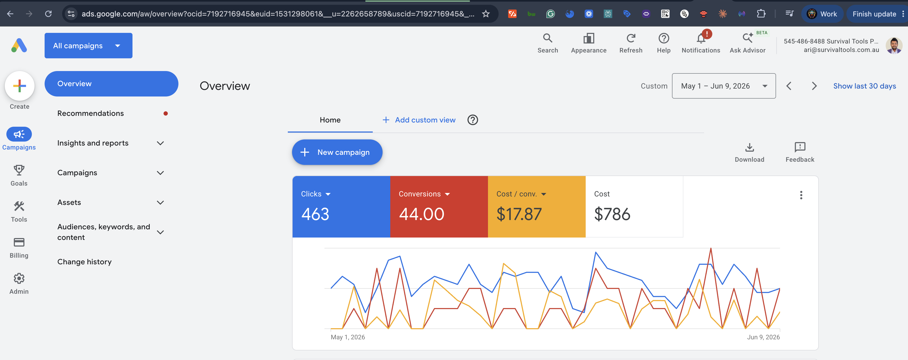The width and height of the screenshot is (908, 360).
Task: Open Change history
Action: (x=84, y=262)
